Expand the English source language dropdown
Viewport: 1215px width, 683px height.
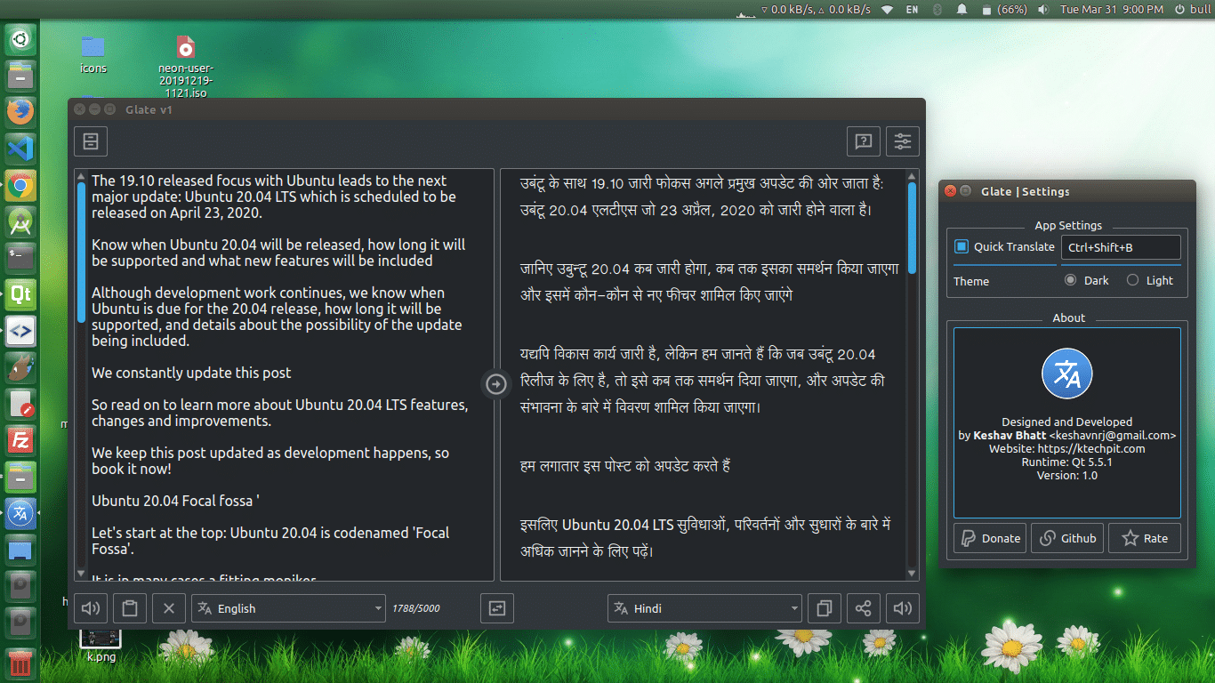[289, 608]
